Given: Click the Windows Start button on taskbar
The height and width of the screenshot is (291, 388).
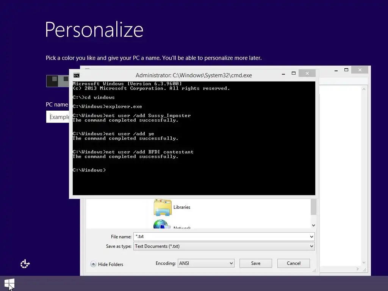Looking at the screenshot, I should coord(9,283).
